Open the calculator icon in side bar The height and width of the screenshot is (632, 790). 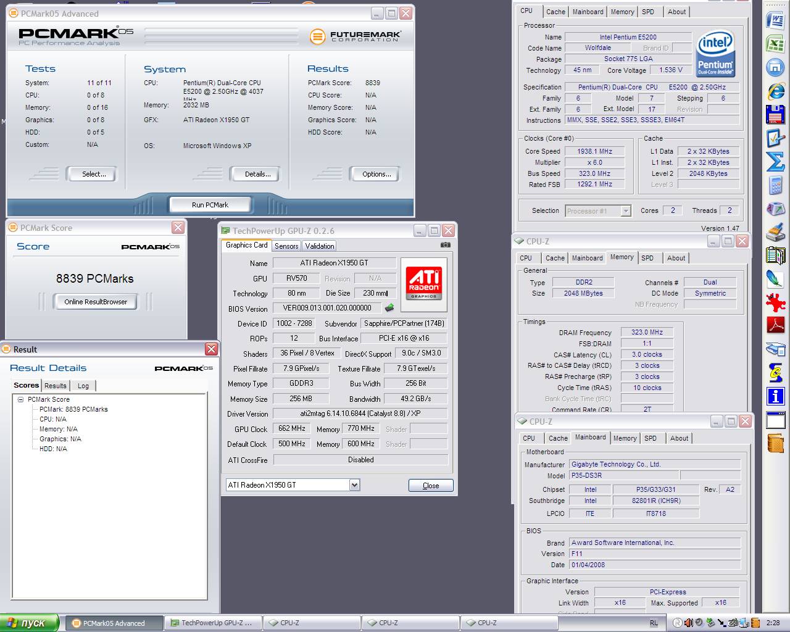tap(775, 185)
